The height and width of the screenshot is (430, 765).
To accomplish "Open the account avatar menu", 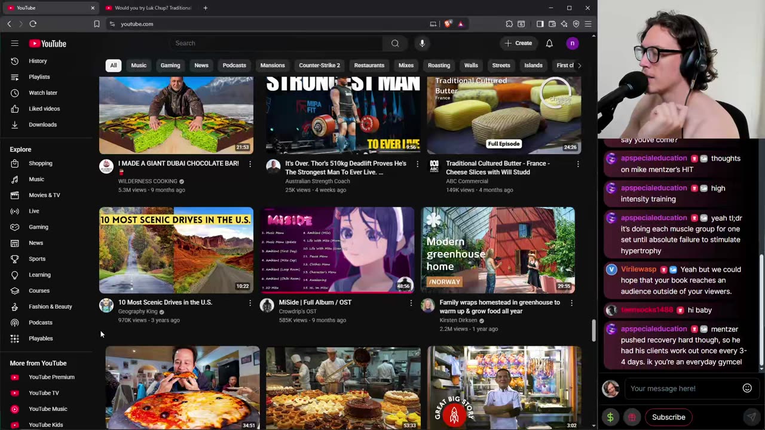I will click(572, 43).
